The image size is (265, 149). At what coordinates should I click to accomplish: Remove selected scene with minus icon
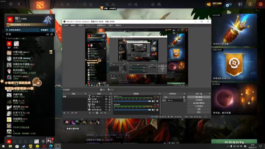pos(68,113)
